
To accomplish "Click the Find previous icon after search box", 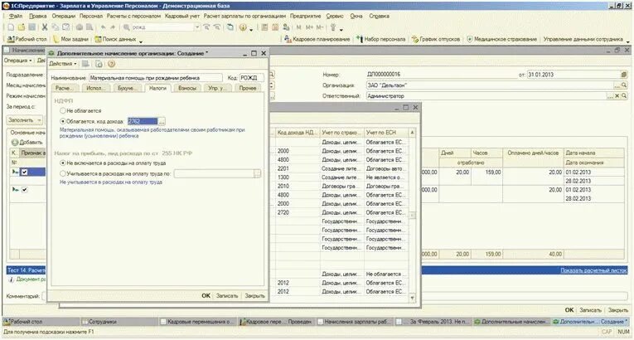I will 217,27.
